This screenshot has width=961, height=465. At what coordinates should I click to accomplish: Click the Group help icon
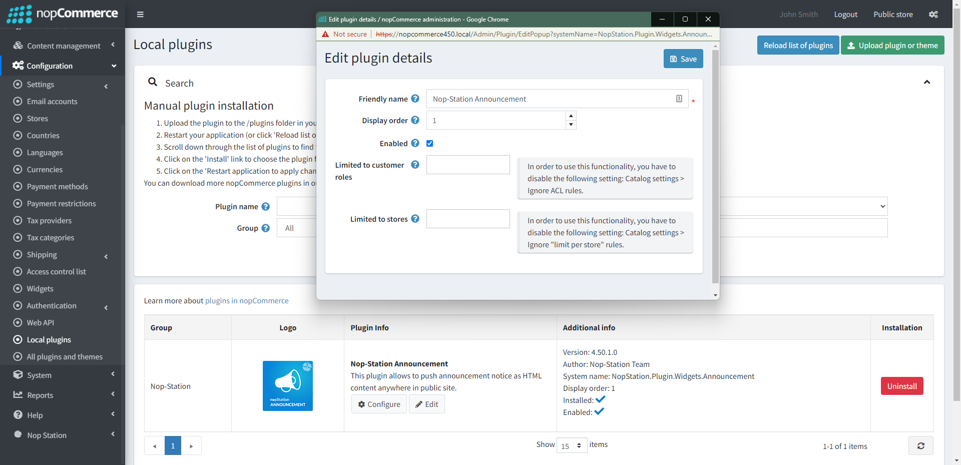click(266, 228)
